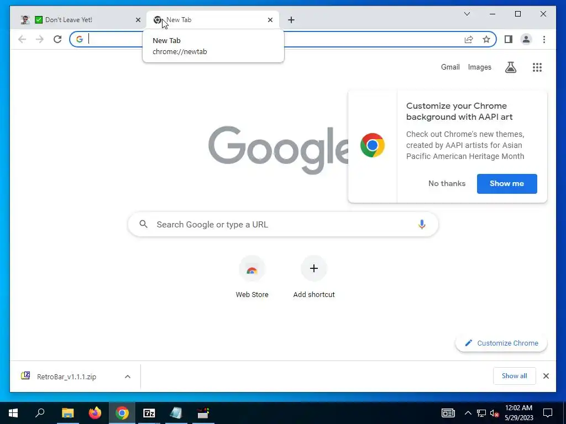Click the taskbar clock and date
566x424 pixels.
(518, 413)
